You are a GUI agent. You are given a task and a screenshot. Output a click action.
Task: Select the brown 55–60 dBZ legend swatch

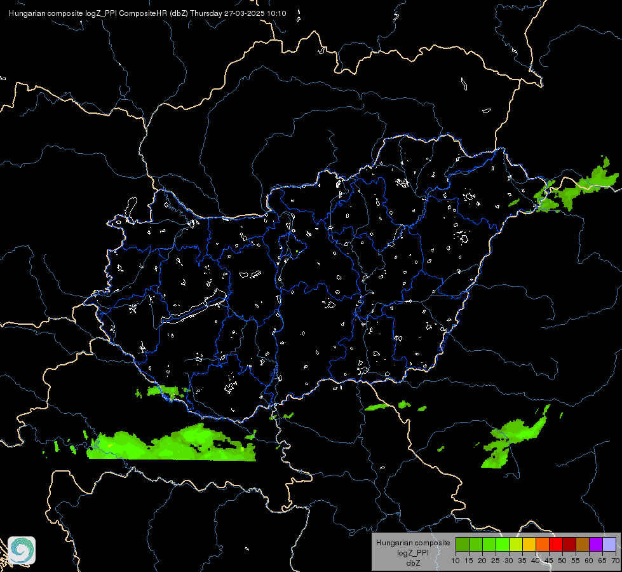pyautogui.click(x=583, y=544)
